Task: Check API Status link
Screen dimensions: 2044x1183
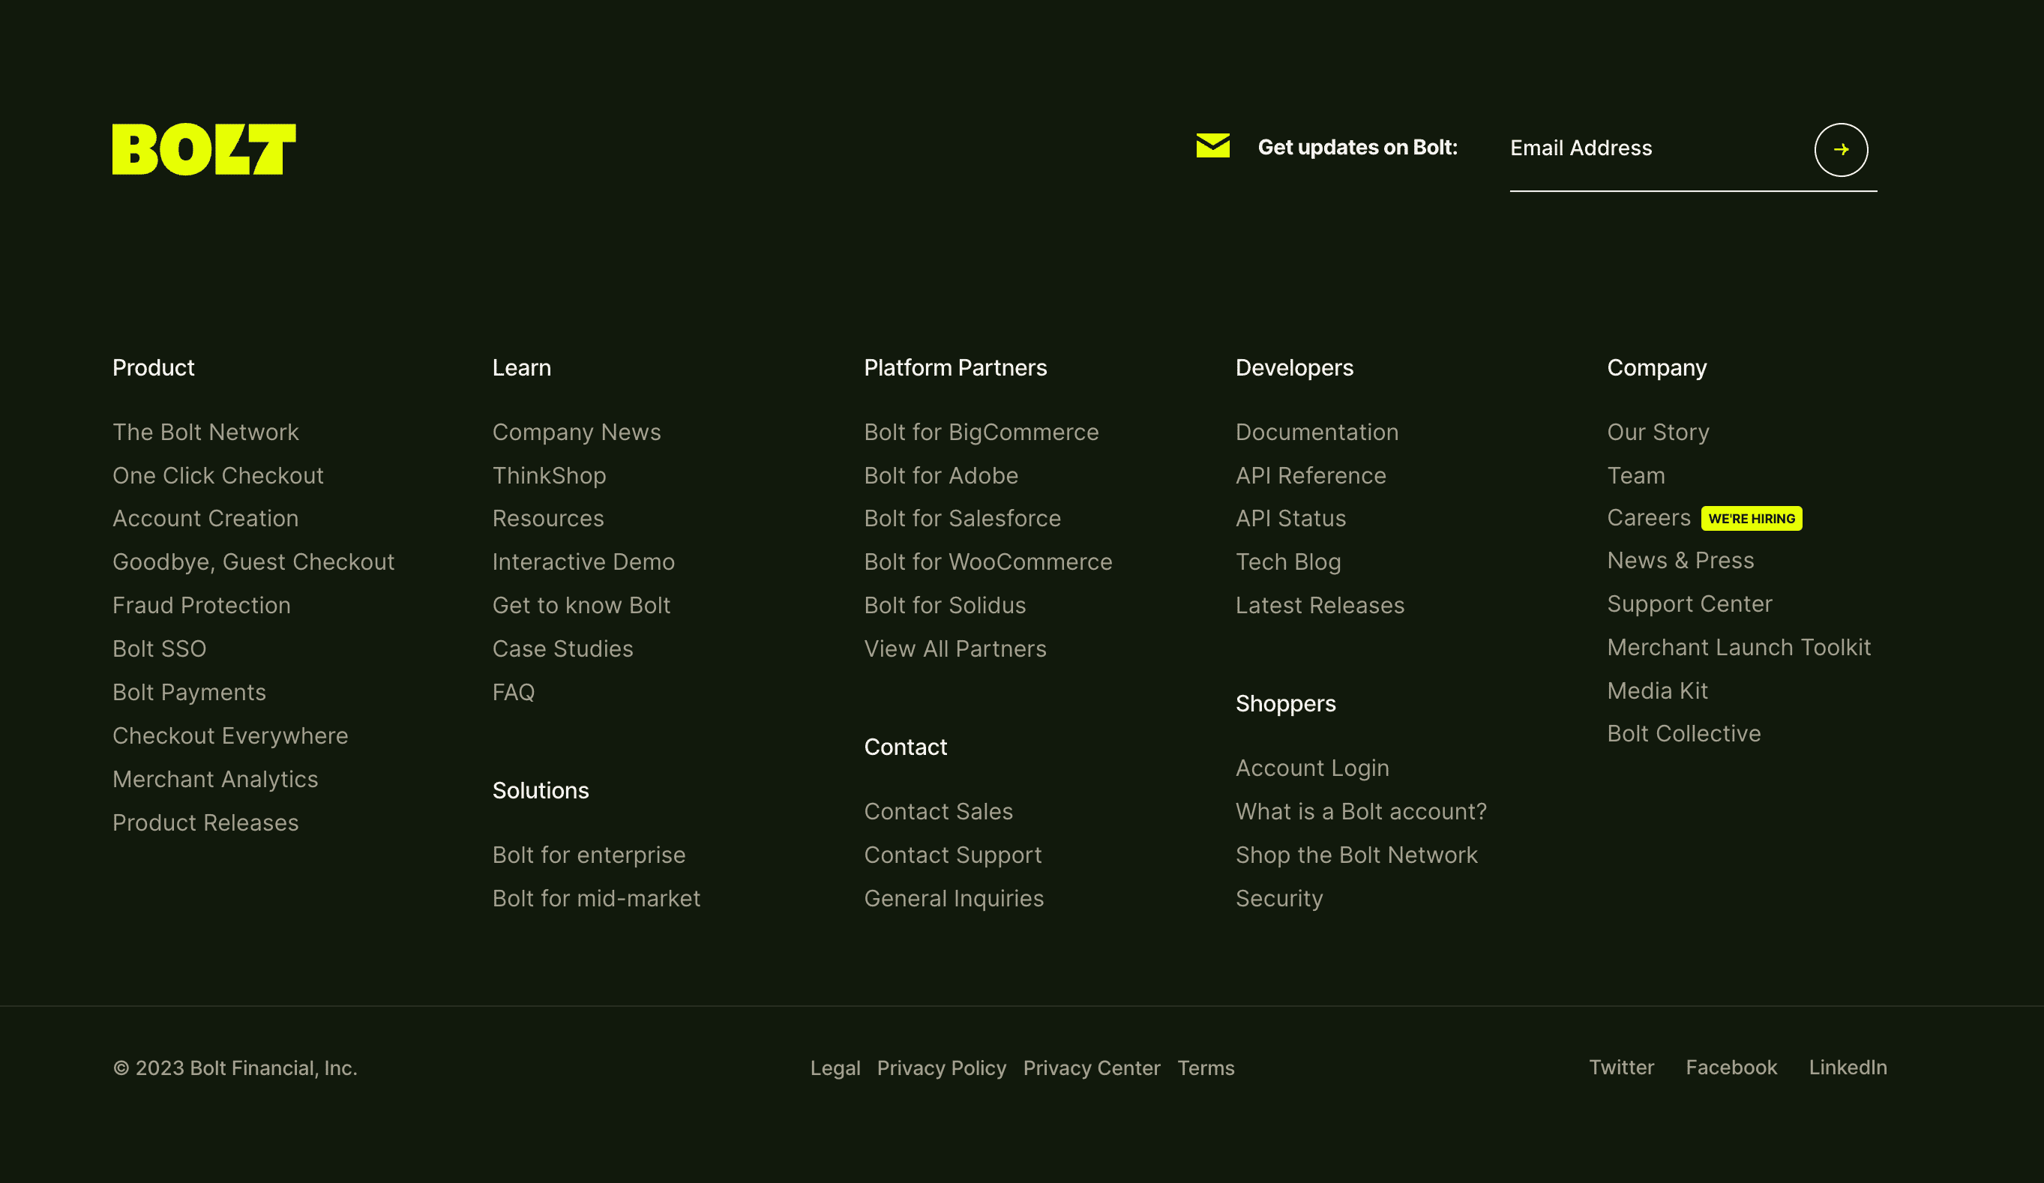Action: click(1290, 519)
